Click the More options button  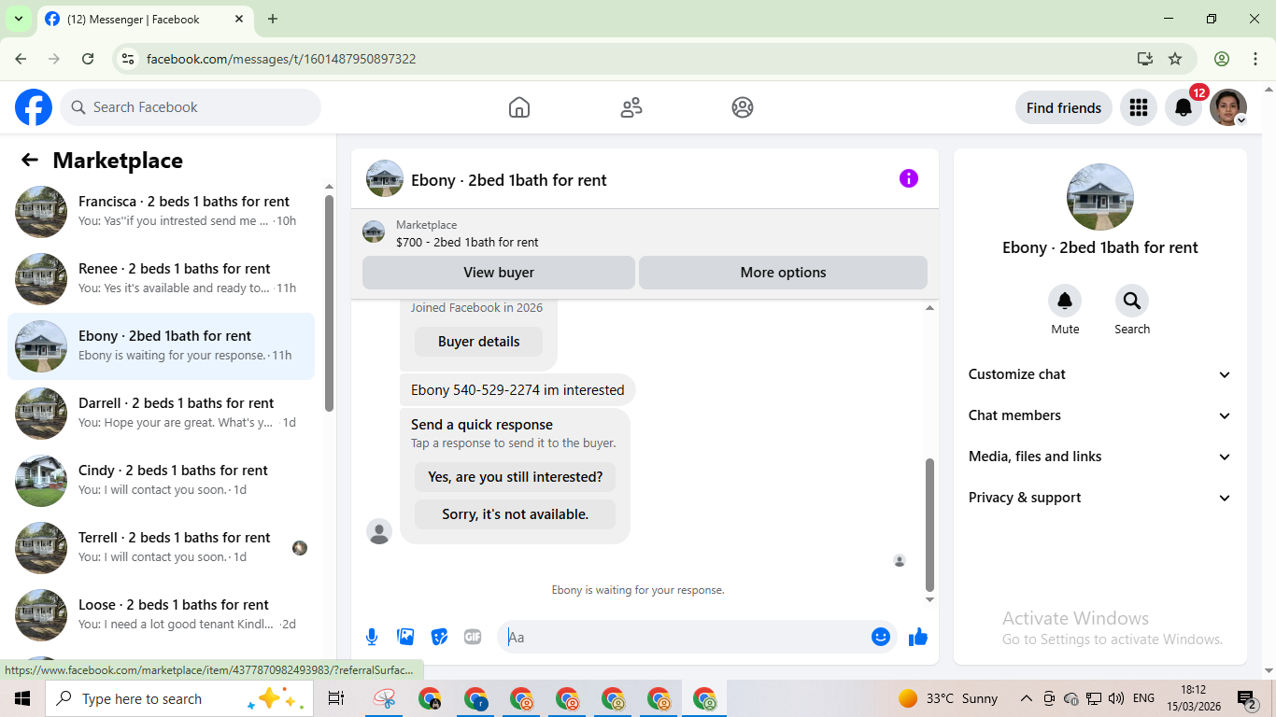[x=783, y=273]
